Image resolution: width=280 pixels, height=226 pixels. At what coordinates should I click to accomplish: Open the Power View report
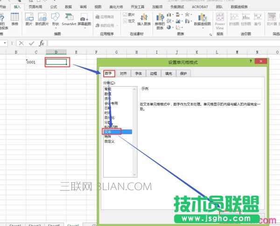pyautogui.click(x=220, y=21)
